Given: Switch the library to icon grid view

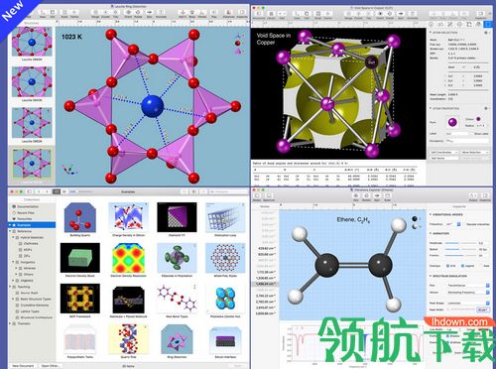Looking at the screenshot, I should 57,191.
